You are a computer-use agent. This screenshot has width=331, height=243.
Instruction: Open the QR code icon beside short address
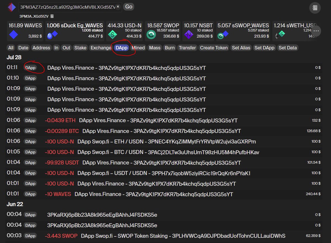coord(52,16)
